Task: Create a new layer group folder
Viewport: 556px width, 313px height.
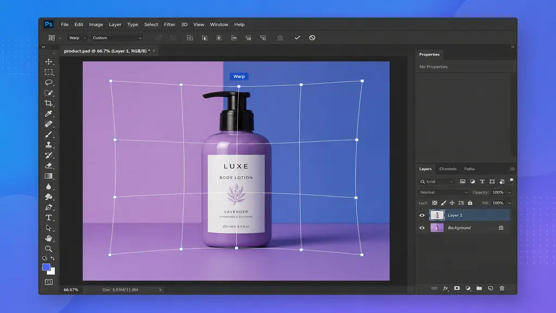Action: pos(479,288)
